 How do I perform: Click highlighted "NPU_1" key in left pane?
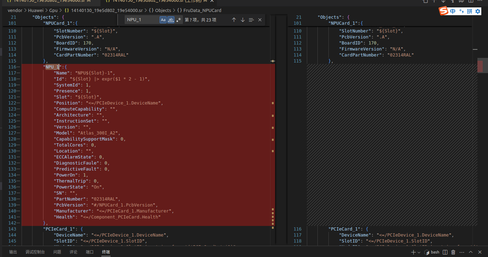pos(52,67)
